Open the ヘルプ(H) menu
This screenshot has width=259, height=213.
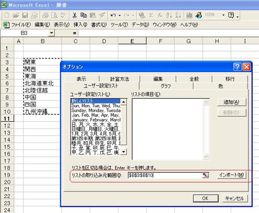(x=189, y=25)
